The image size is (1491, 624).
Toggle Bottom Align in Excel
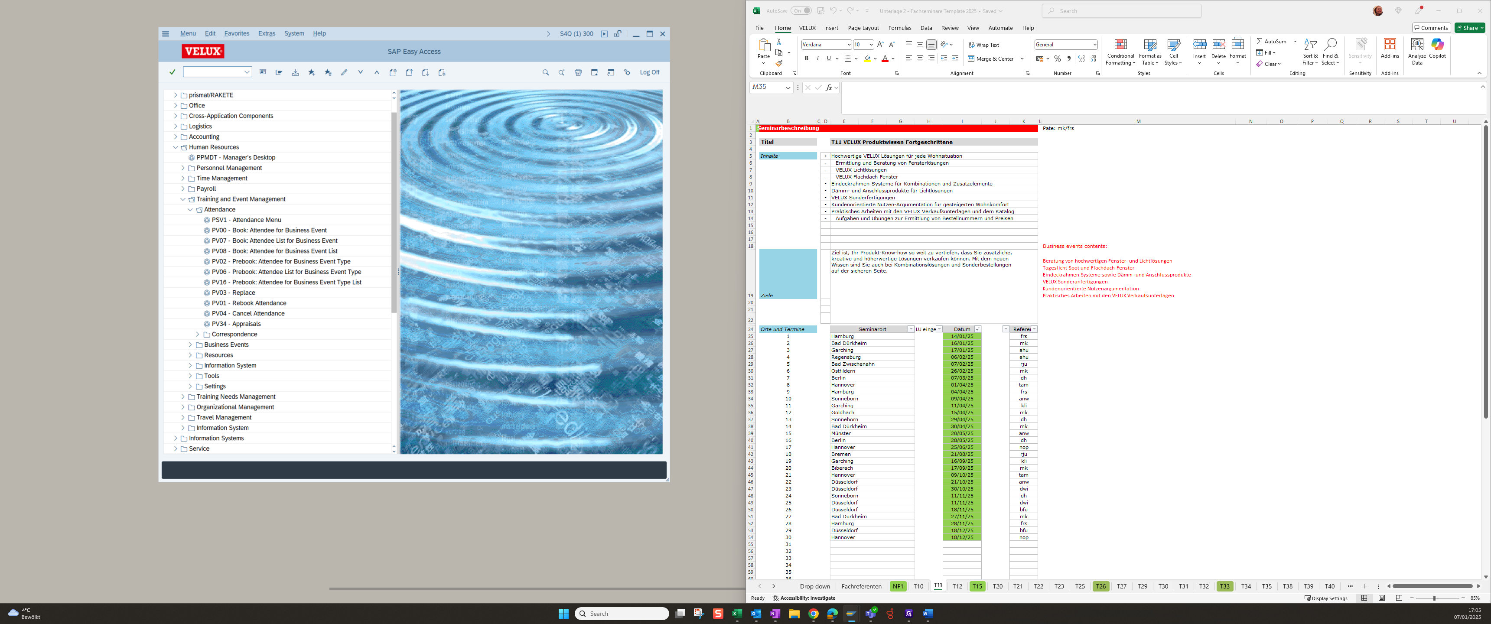tap(931, 45)
